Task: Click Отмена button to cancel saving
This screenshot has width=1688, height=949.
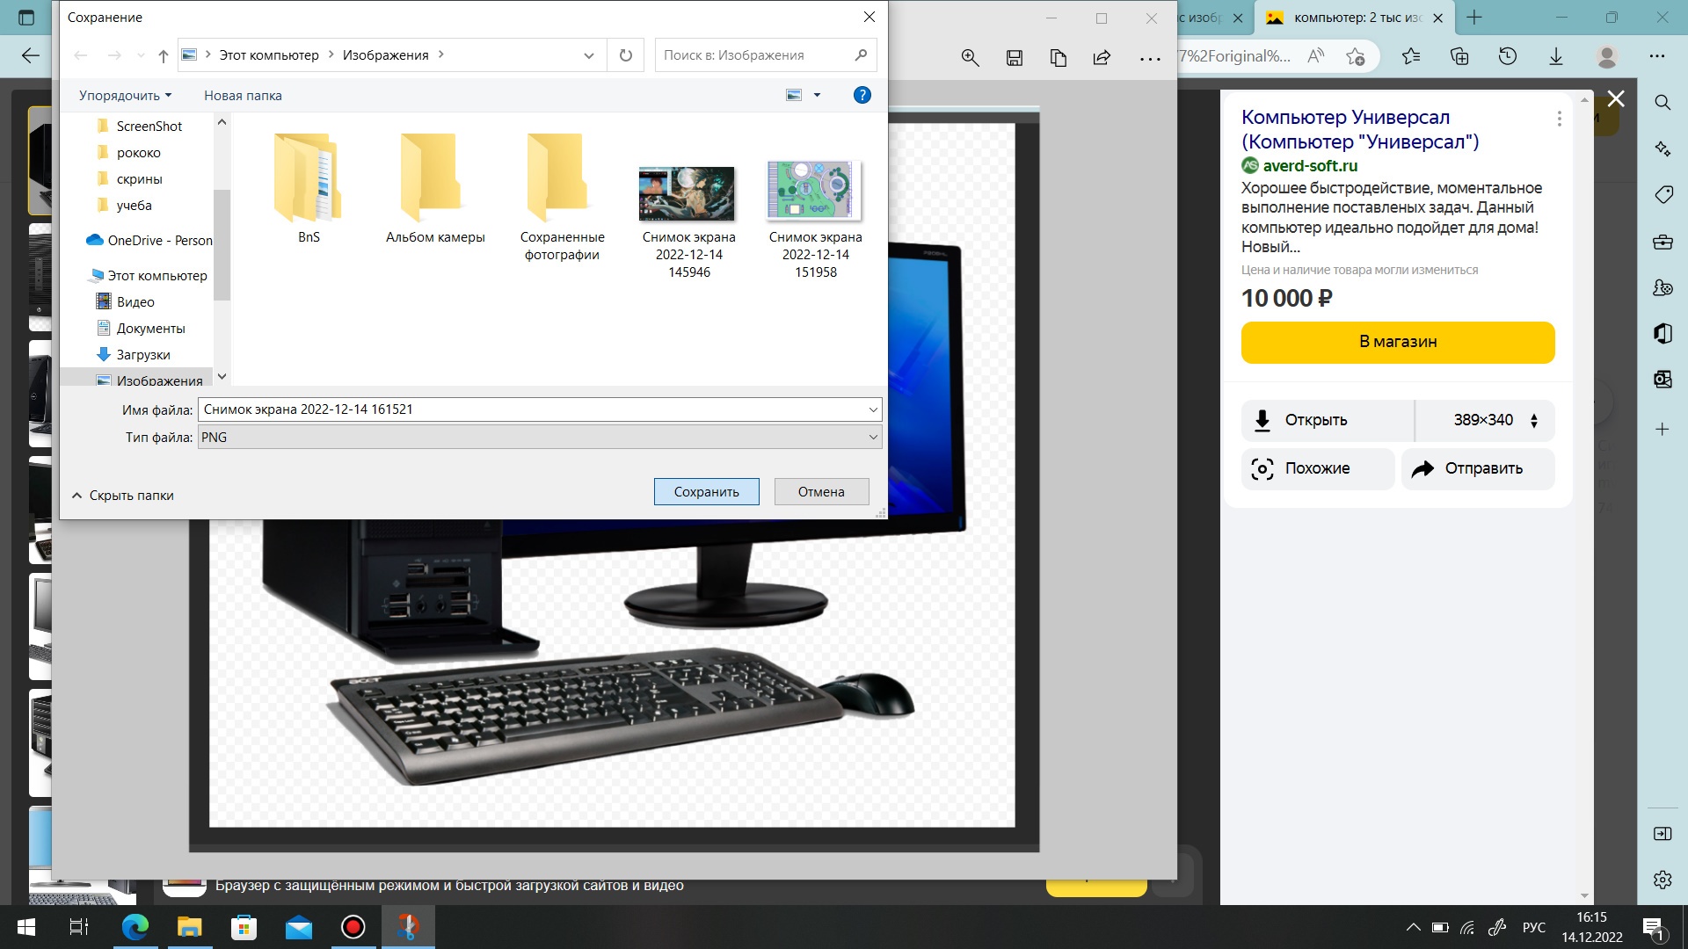Action: [822, 490]
